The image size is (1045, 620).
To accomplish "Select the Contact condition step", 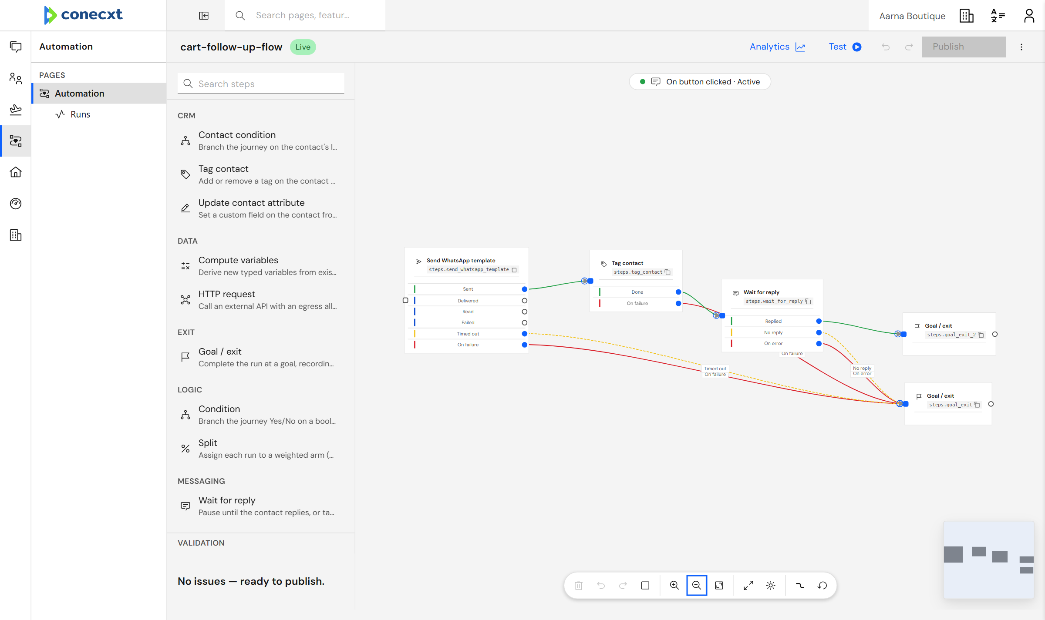I will (x=261, y=141).
